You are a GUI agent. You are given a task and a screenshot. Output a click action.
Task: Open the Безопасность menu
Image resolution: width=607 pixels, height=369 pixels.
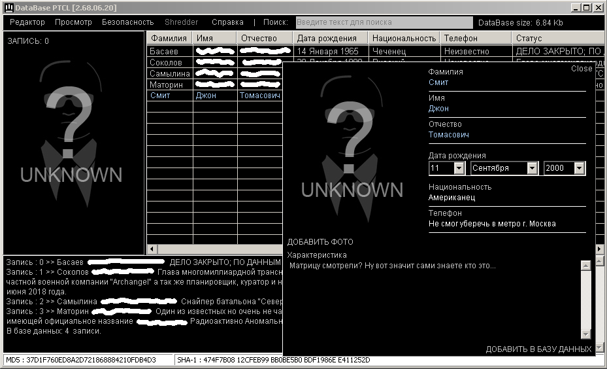128,22
